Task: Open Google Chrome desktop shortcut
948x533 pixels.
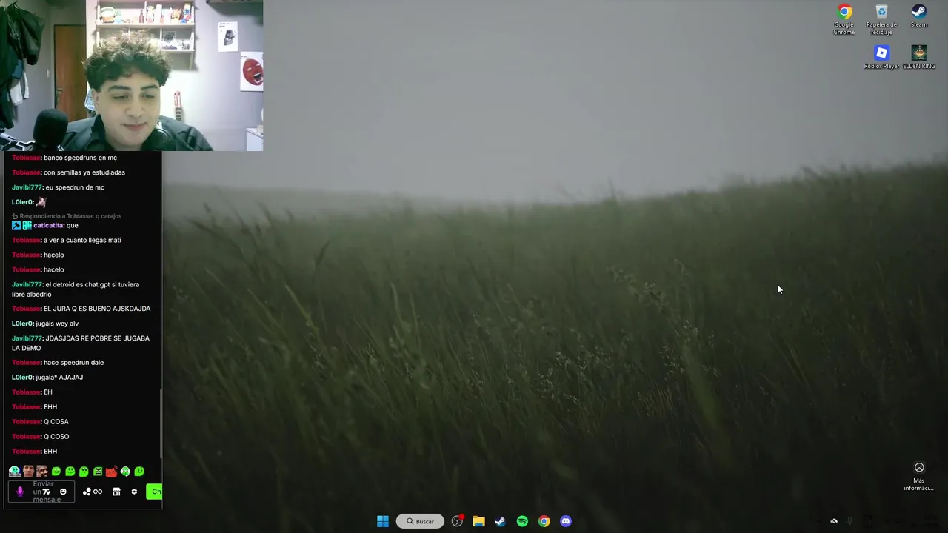Action: coord(844,19)
